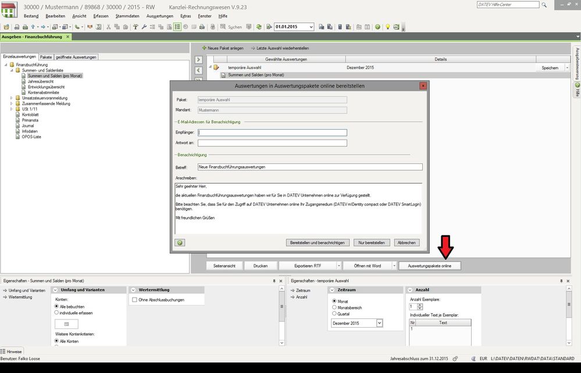Screen dimensions: 581x373
Task: Click the Abbrechen button in the dialog
Action: click(407, 242)
